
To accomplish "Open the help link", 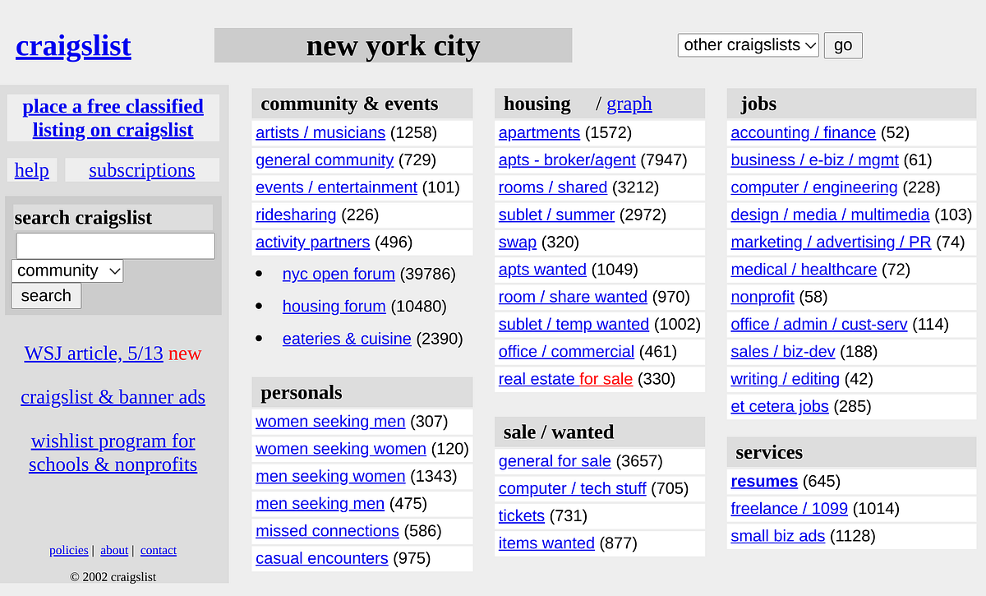I will [32, 170].
